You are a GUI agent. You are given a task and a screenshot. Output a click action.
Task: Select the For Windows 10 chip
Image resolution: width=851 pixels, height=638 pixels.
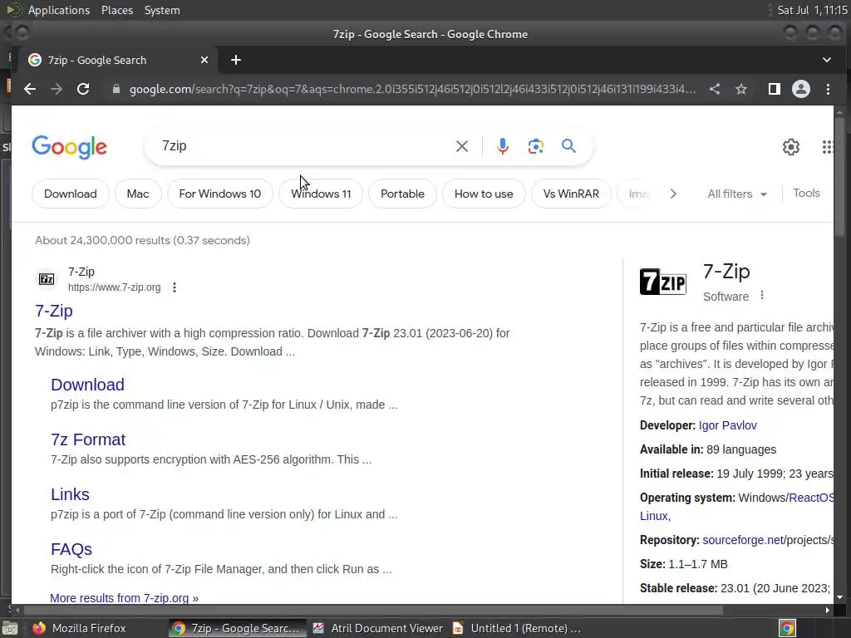click(x=219, y=194)
